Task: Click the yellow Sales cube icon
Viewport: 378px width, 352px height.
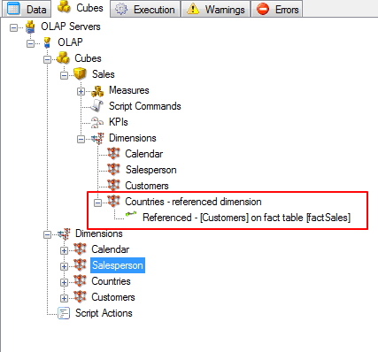Action: [x=80, y=73]
